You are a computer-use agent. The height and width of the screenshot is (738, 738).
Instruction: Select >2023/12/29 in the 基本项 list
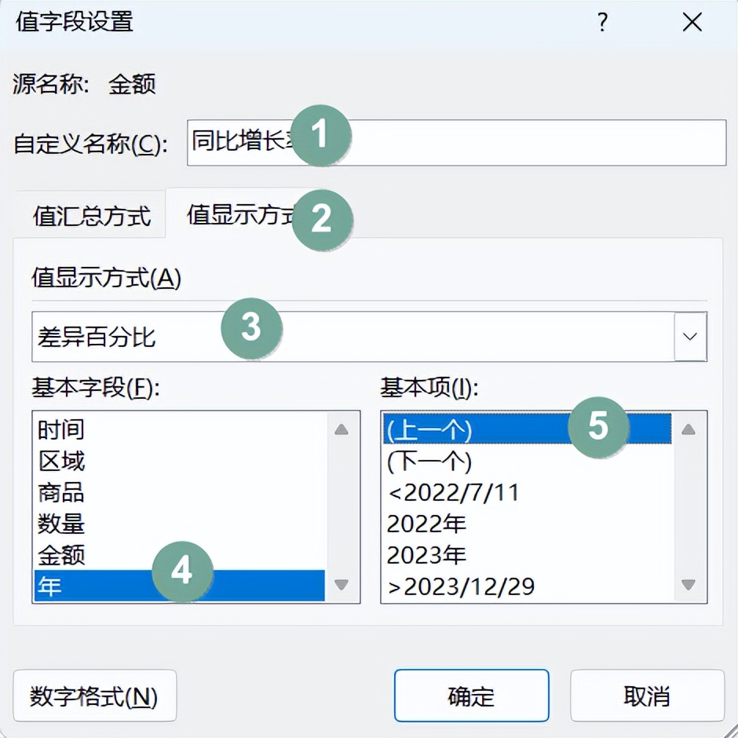coord(471,586)
